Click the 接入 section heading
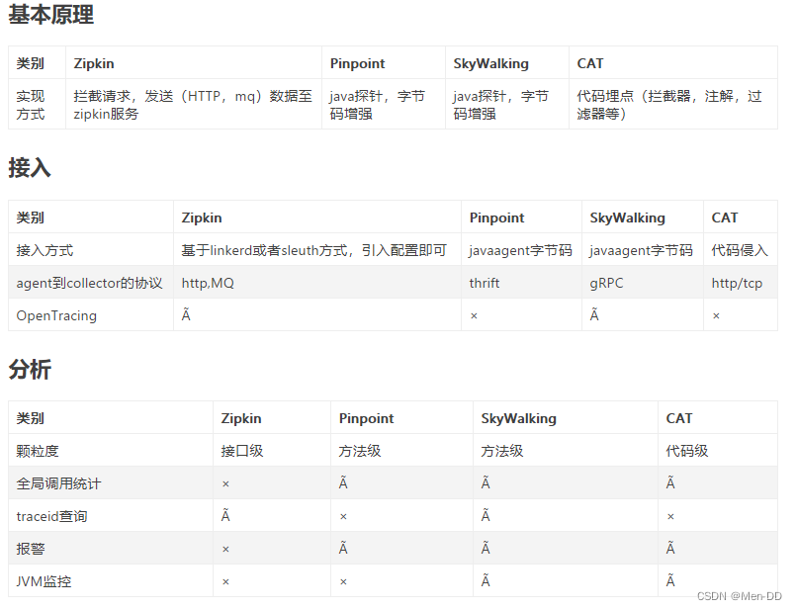Screen dimensions: 797x610 pyautogui.click(x=30, y=168)
